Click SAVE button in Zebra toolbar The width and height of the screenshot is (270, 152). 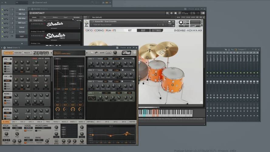click(x=108, y=53)
